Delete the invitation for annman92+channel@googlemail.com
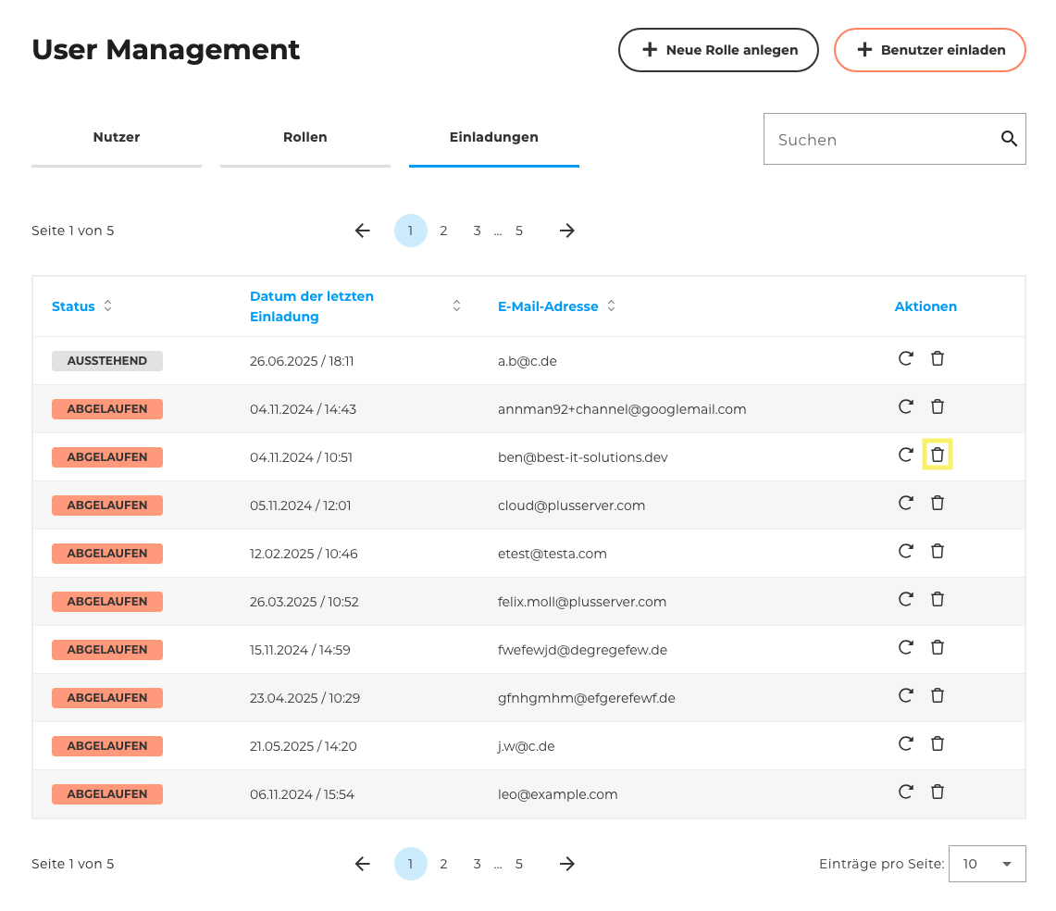Screen dimensions: 1056x911 [938, 406]
